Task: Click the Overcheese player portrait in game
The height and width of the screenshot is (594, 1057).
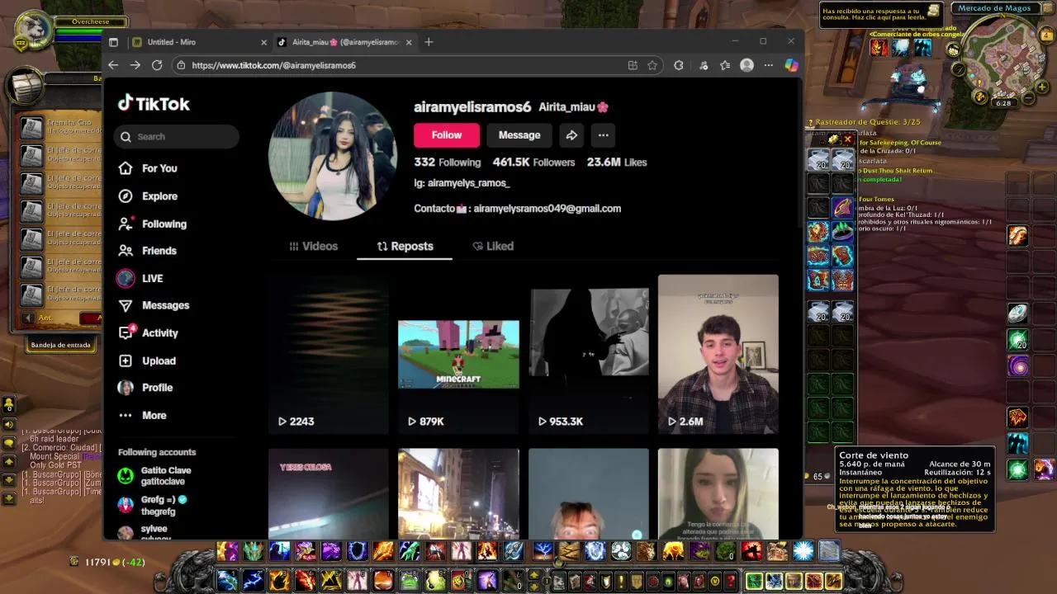Action: click(x=33, y=31)
